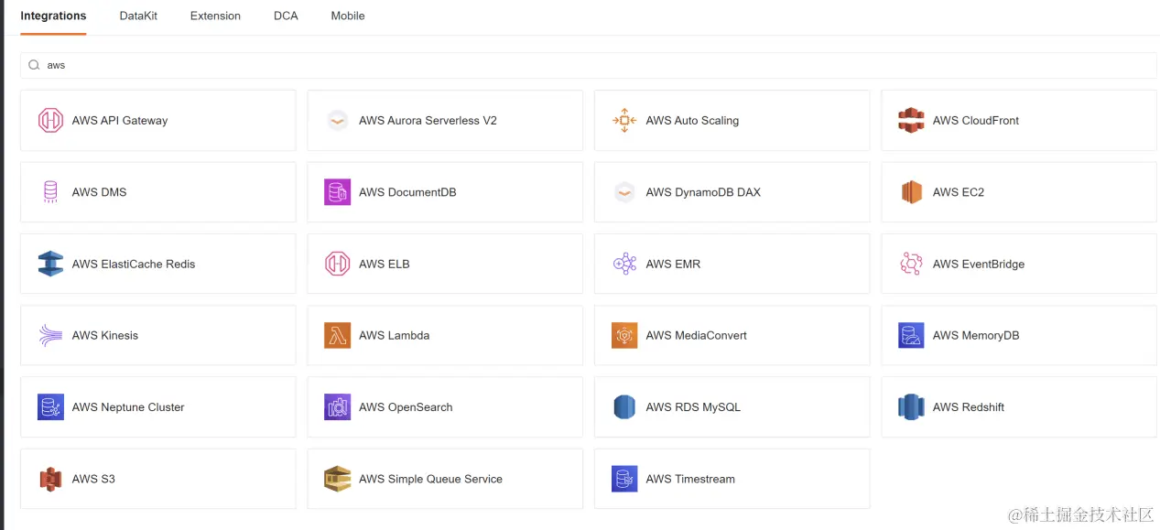This screenshot has width=1160, height=530.
Task: Click the AWS MediaConvert icon
Action: (624, 336)
